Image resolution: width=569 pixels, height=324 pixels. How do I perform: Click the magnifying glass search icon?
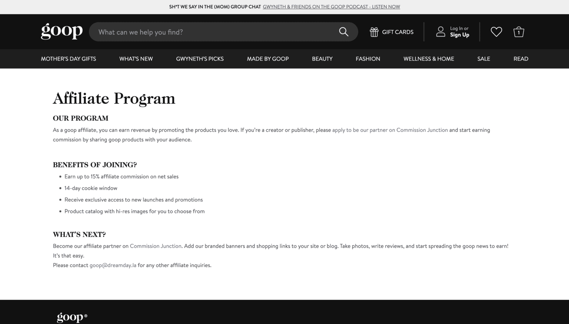click(x=343, y=32)
